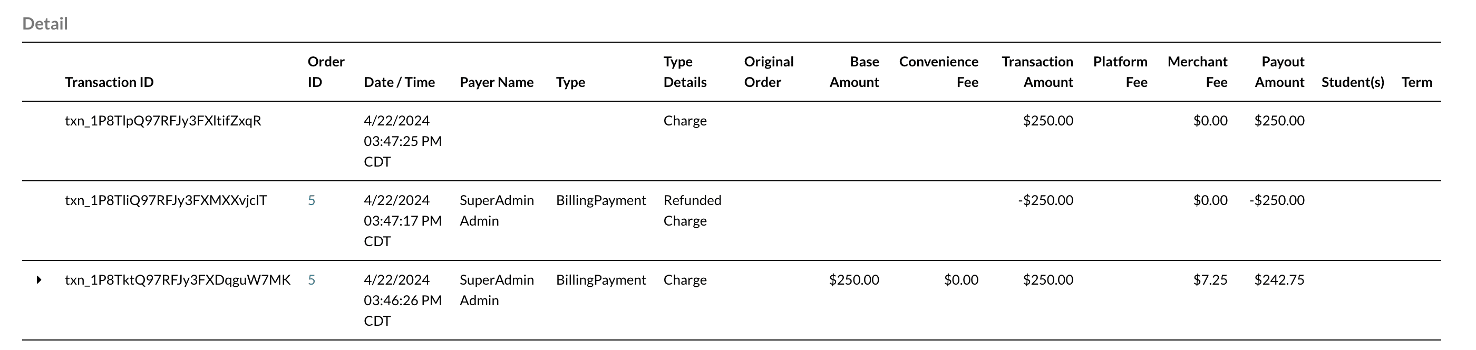
Task: Click the transaction ID ending in ZxqR
Action: 163,121
